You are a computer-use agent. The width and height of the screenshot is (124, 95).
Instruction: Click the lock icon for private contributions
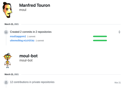point(6,82)
